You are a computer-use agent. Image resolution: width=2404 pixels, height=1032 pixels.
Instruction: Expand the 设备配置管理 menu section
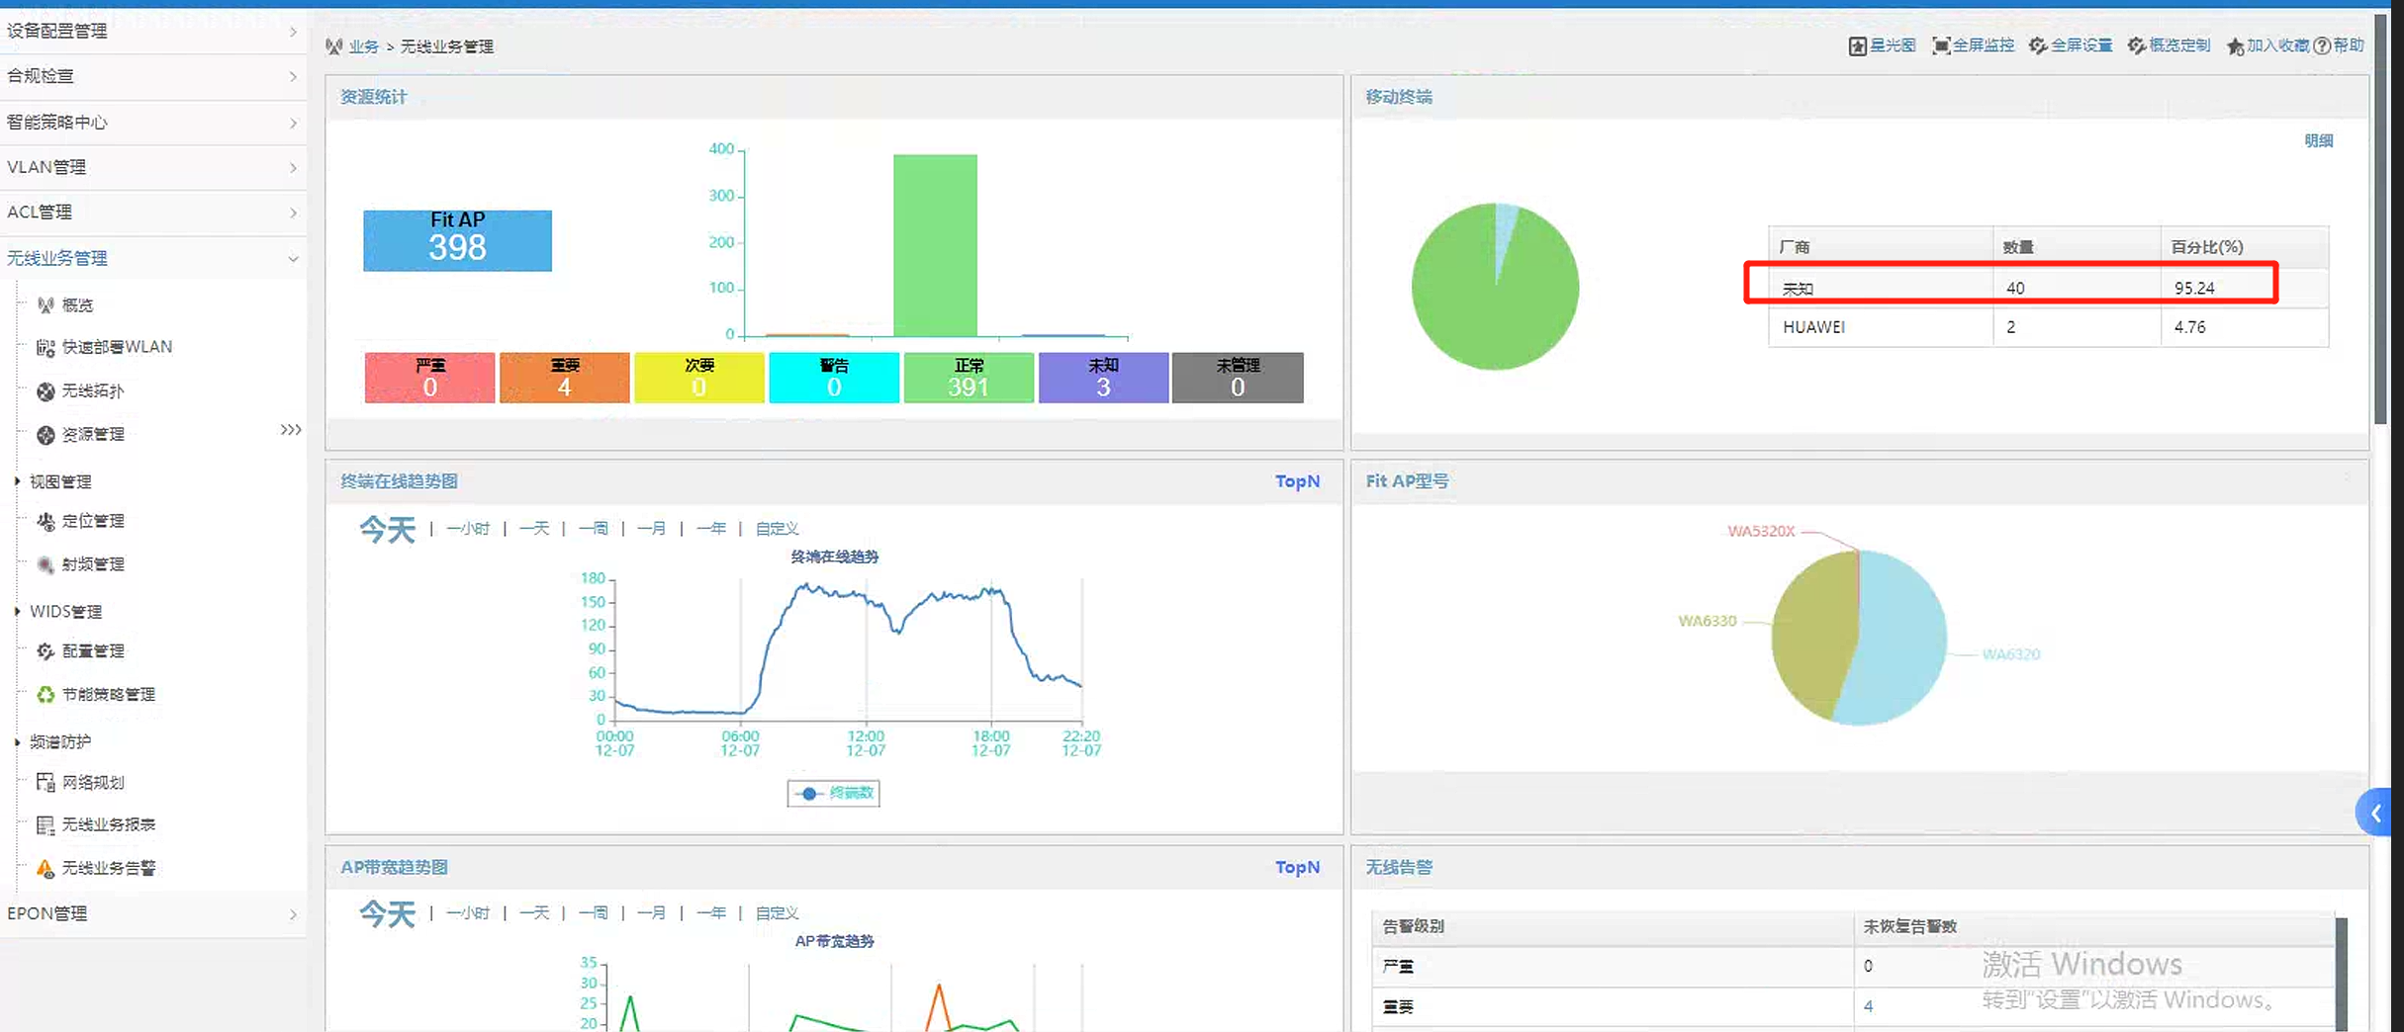coord(153,31)
